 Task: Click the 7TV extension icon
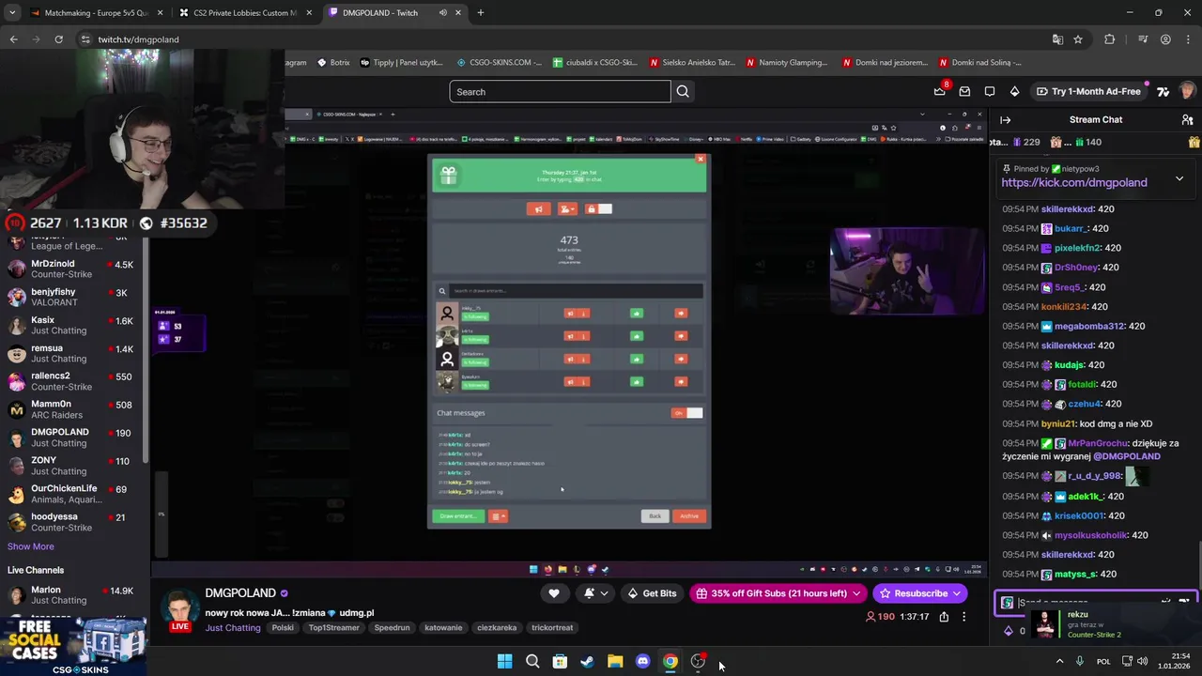(1163, 91)
